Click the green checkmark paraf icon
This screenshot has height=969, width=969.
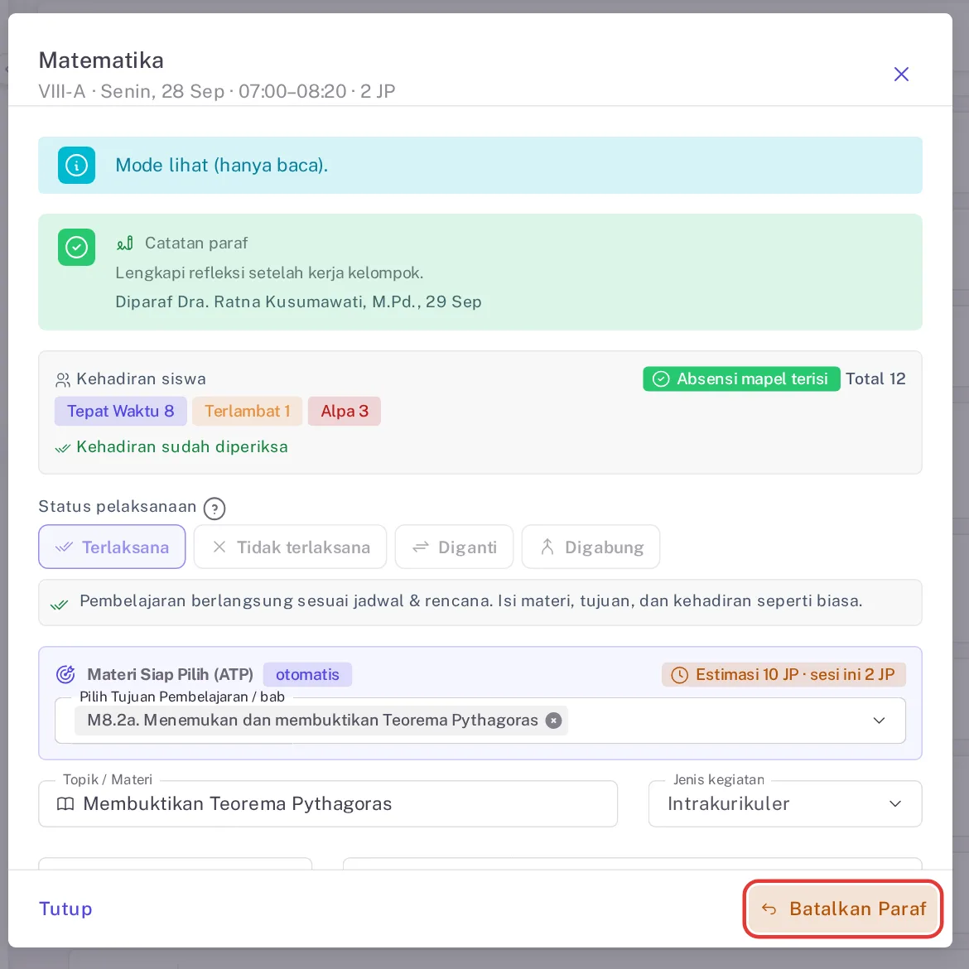pyautogui.click(x=77, y=247)
